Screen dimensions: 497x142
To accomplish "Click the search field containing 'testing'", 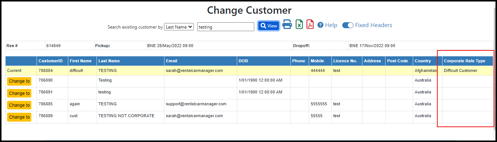I will click(x=226, y=27).
